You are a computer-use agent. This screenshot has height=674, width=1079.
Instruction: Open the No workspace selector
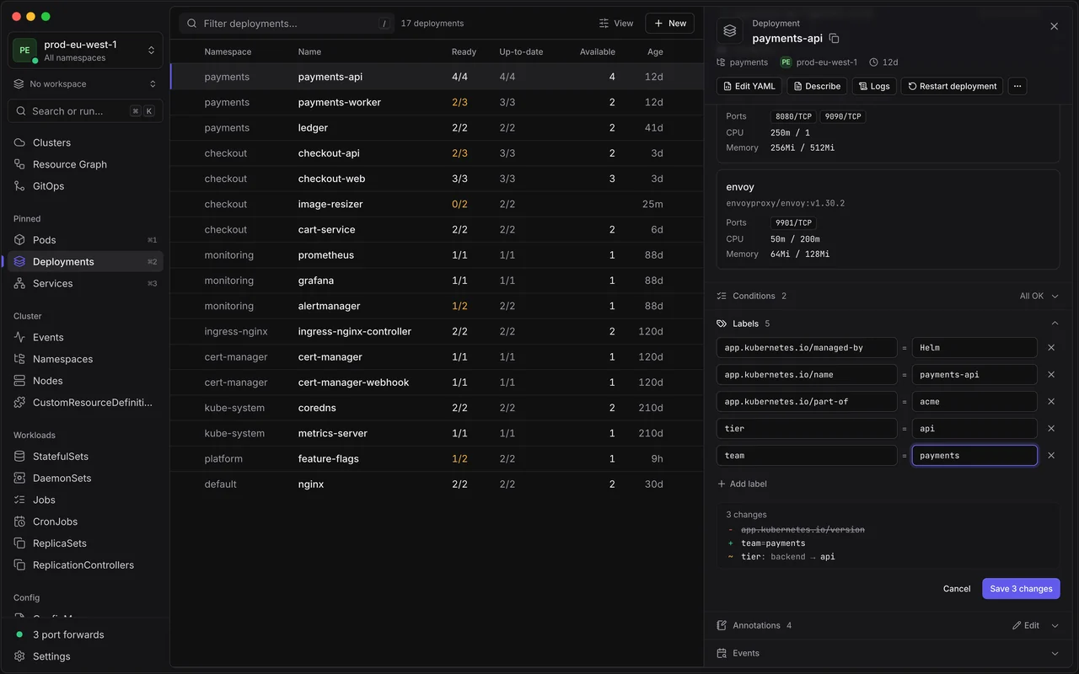click(85, 84)
